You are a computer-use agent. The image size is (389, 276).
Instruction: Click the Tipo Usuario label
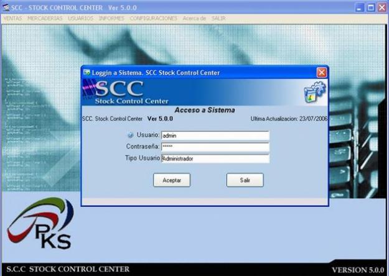[143, 158]
